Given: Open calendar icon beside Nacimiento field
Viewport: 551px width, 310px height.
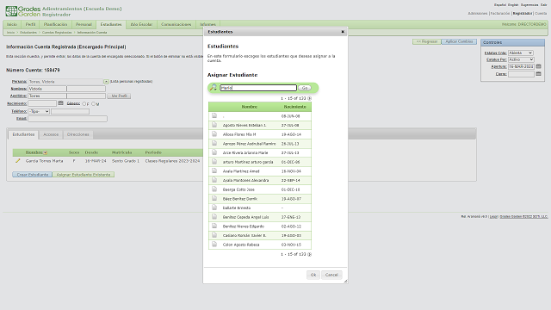Looking at the screenshot, I should click(x=60, y=103).
